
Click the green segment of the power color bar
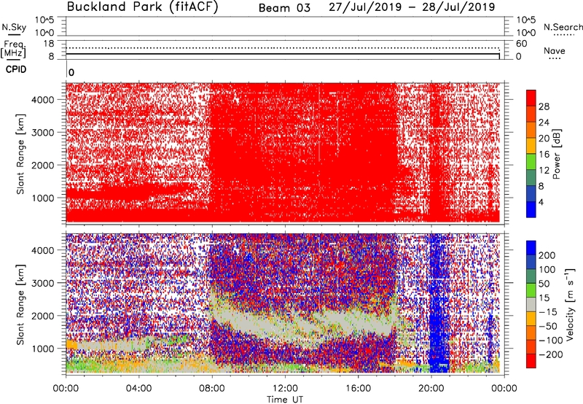coord(531,161)
